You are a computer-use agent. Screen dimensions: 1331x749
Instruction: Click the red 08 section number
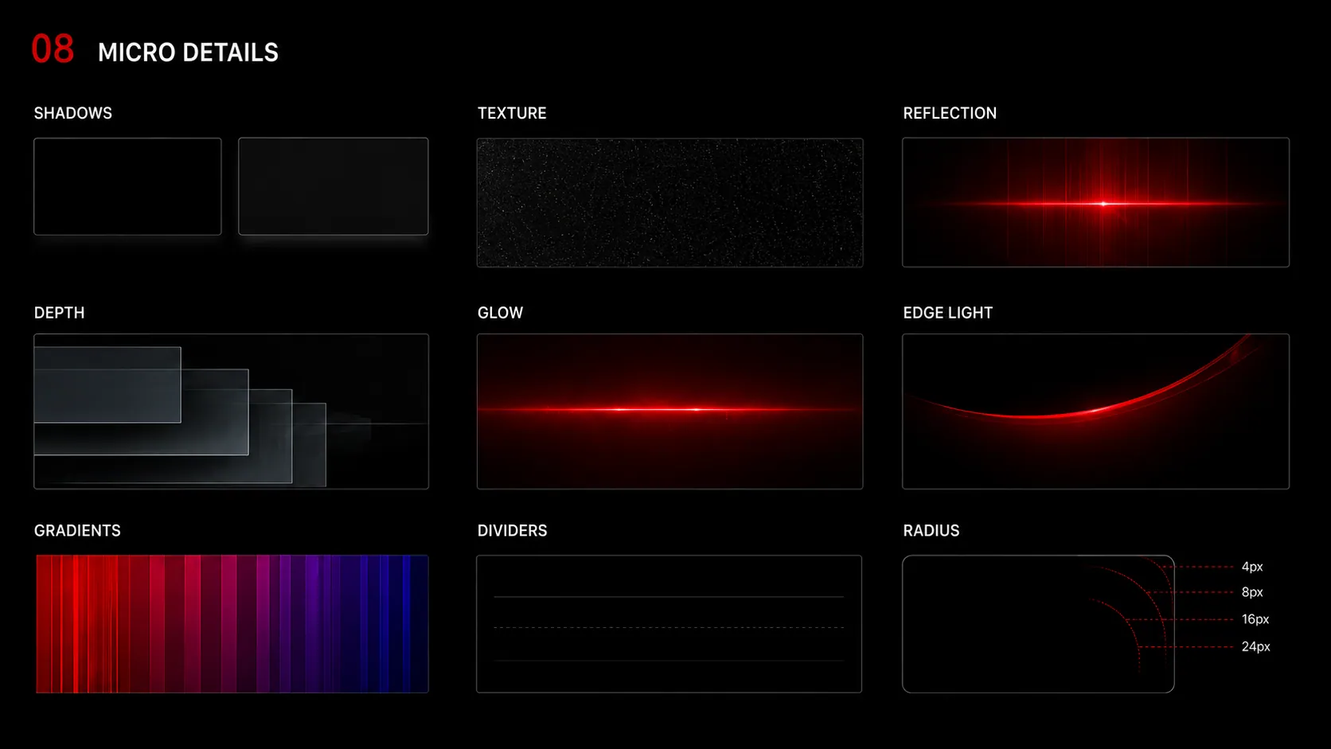53,49
